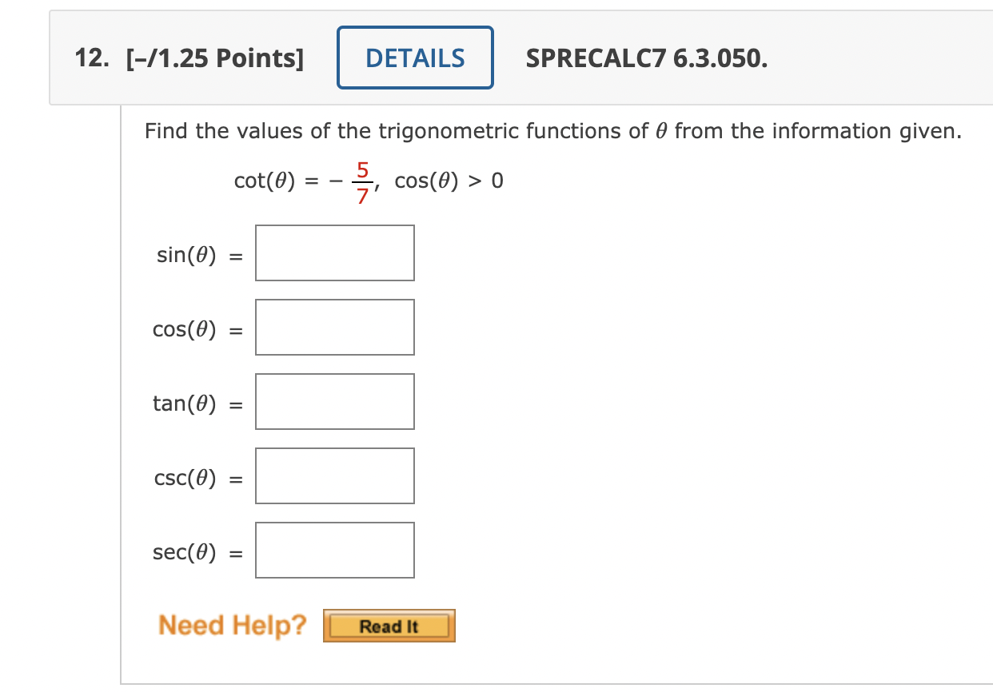Image resolution: width=993 pixels, height=692 pixels.
Task: Click the Need Help? label
Action: (231, 626)
